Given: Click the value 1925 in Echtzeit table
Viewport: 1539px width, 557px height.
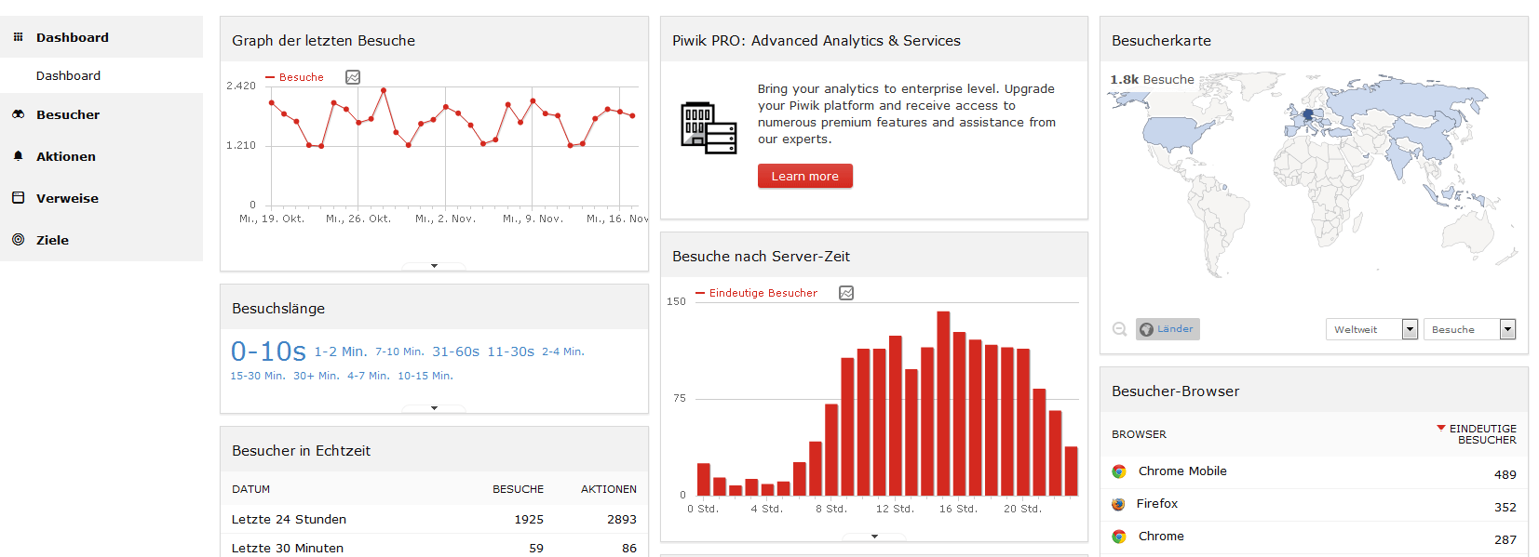Looking at the screenshot, I should click(529, 519).
